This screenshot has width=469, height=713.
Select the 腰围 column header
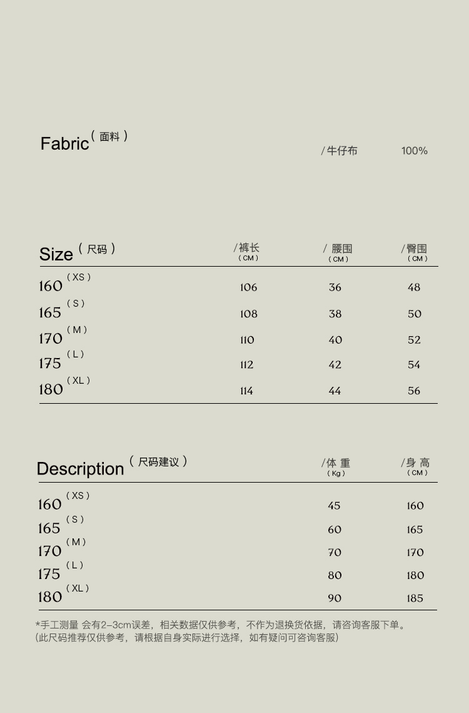[x=341, y=249]
